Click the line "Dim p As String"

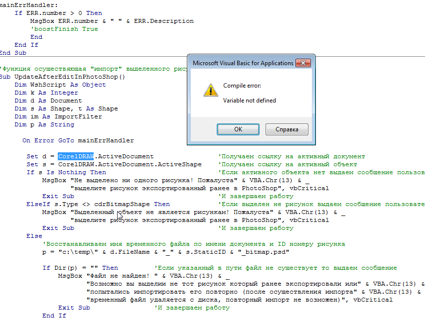tap(44, 124)
